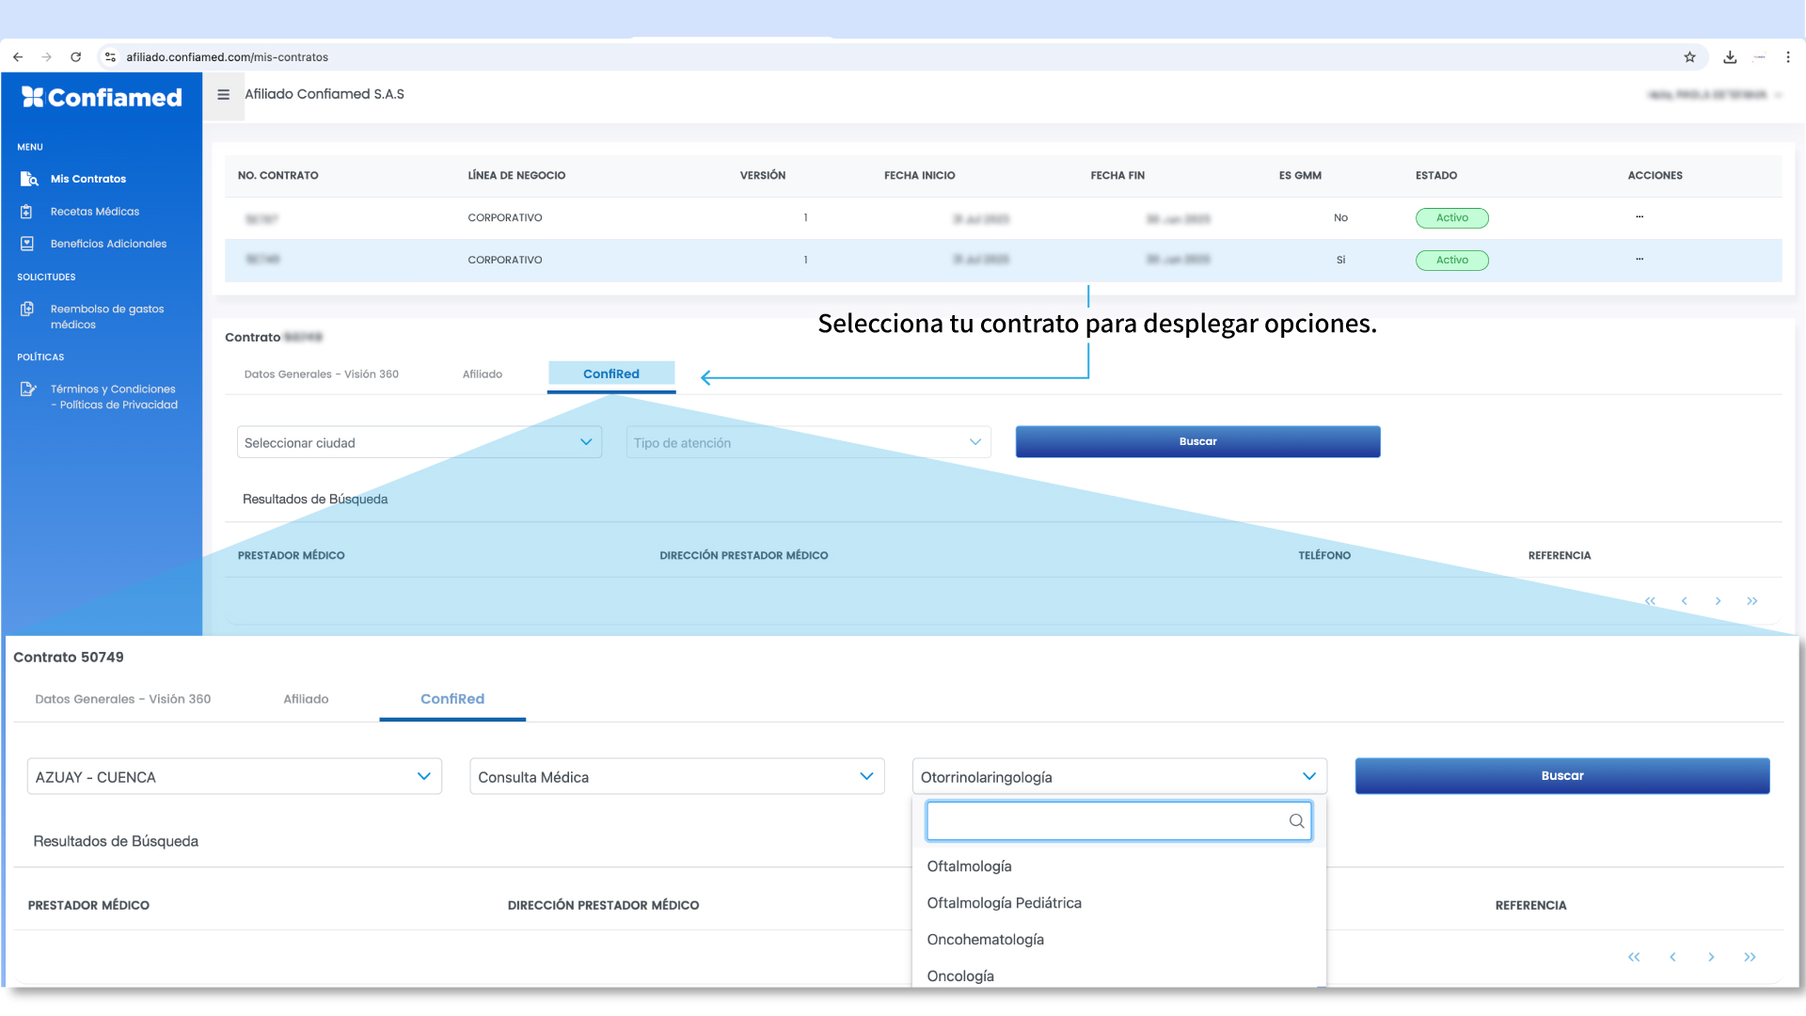The image size is (1806, 1016).
Task: Go to next page in upper results pager
Action: [1718, 601]
